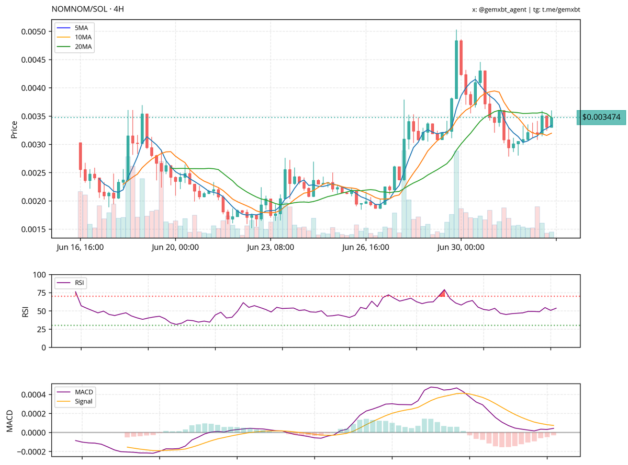Click the RSI legend entry
628x465 pixels.
point(71,283)
